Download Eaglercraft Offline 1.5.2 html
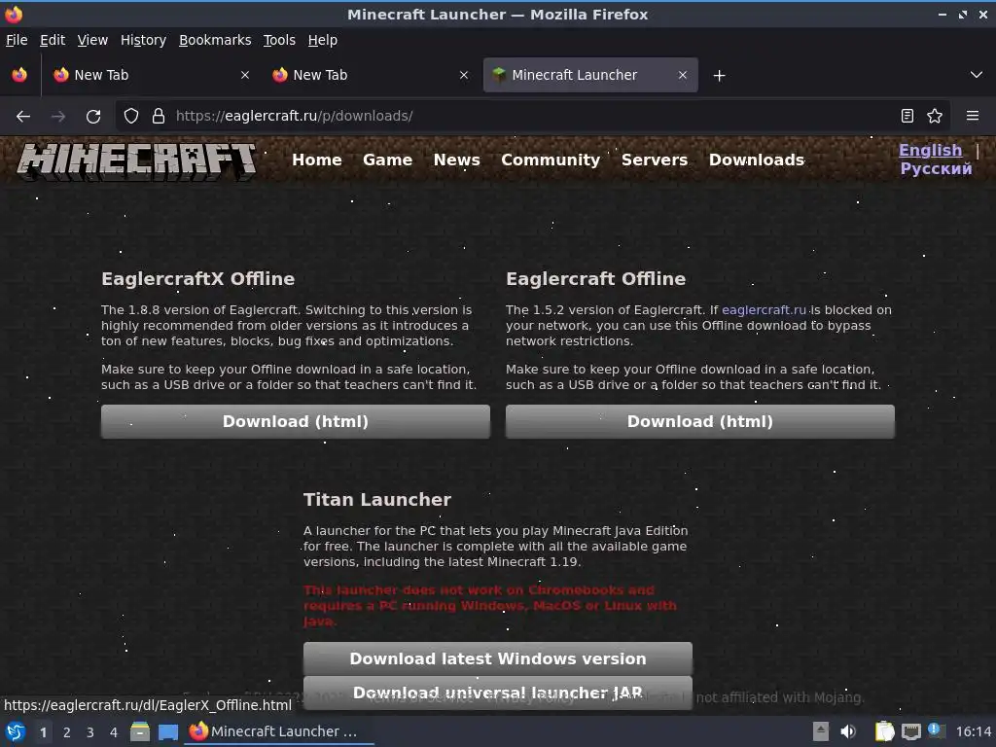 coord(700,422)
